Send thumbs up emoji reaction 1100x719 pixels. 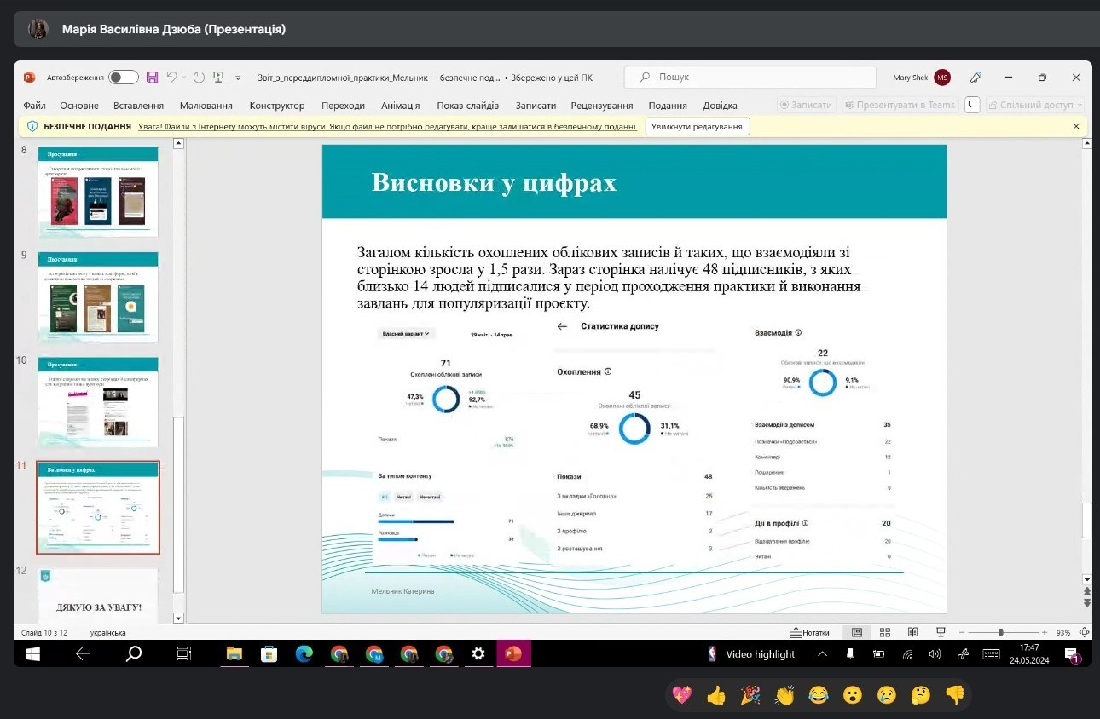(716, 695)
